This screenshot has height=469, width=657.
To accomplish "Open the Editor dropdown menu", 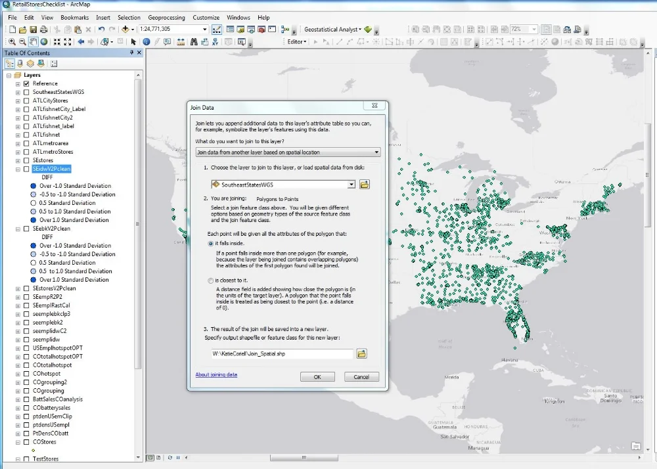I will [297, 42].
